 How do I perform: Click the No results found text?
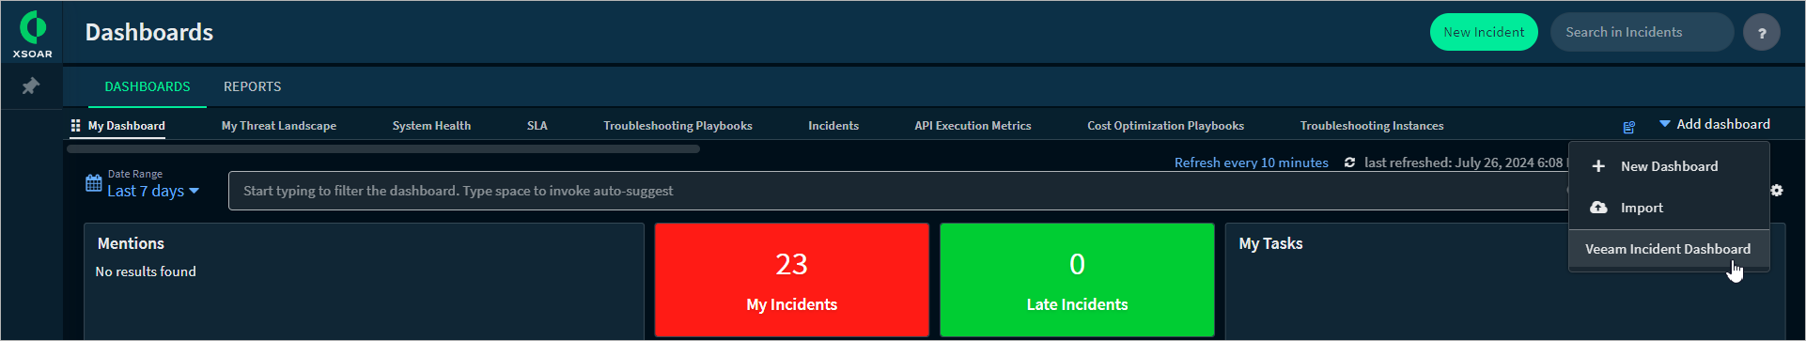point(146,271)
